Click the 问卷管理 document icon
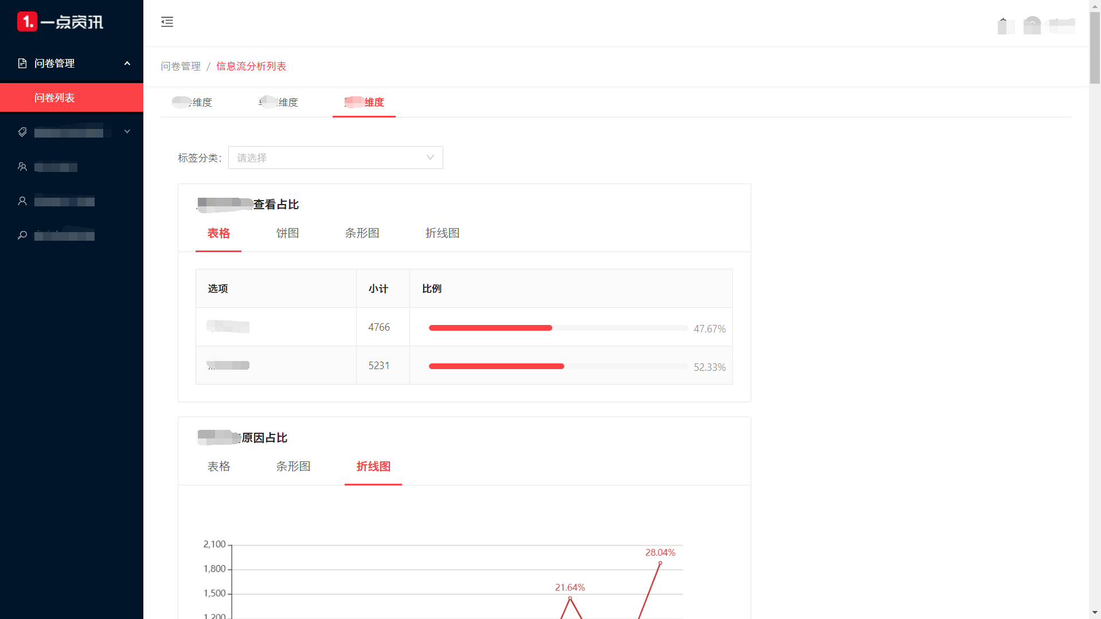The width and height of the screenshot is (1101, 619). (x=22, y=63)
